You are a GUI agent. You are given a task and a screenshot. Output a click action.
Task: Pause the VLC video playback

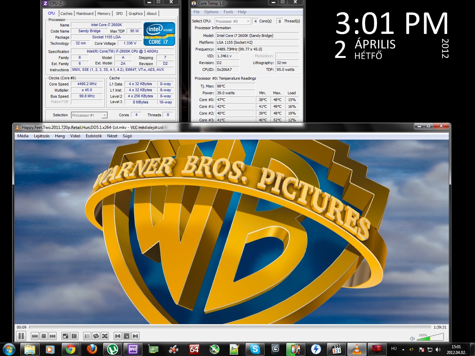(x=21, y=336)
